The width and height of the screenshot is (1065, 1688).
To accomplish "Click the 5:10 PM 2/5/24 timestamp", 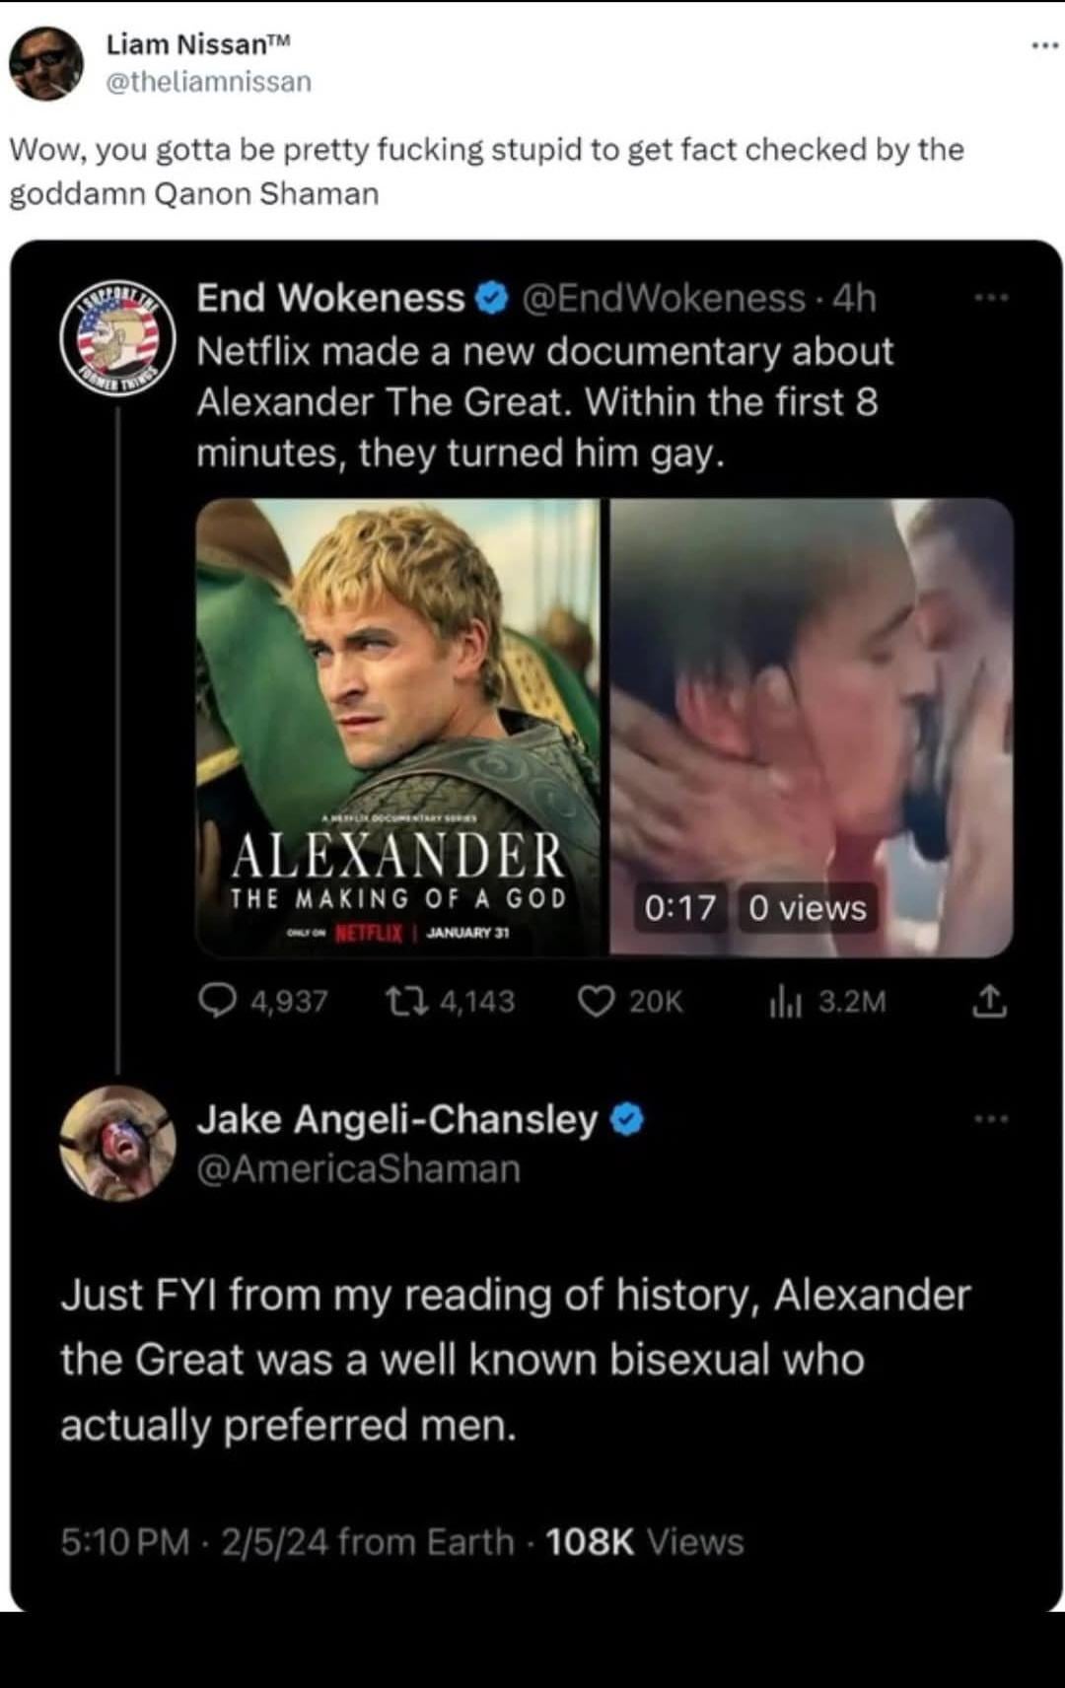I will [x=194, y=1542].
